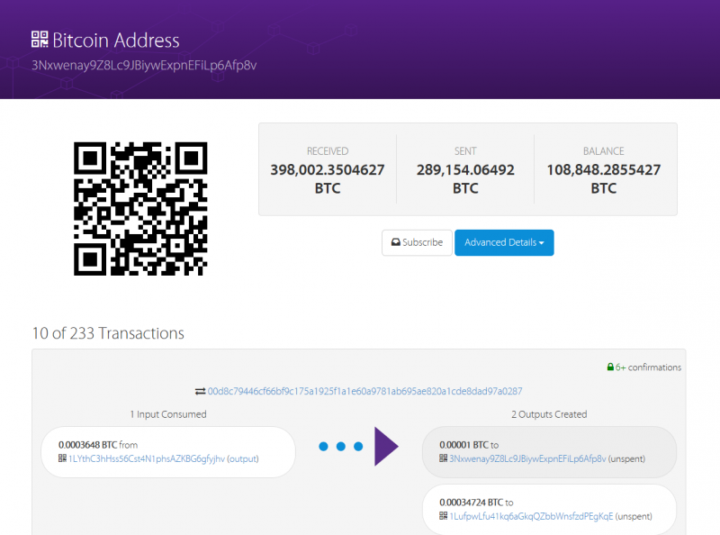720x535 pixels.
Task: Open transaction hash 00d8c79446cf66bf link
Action: click(364, 391)
